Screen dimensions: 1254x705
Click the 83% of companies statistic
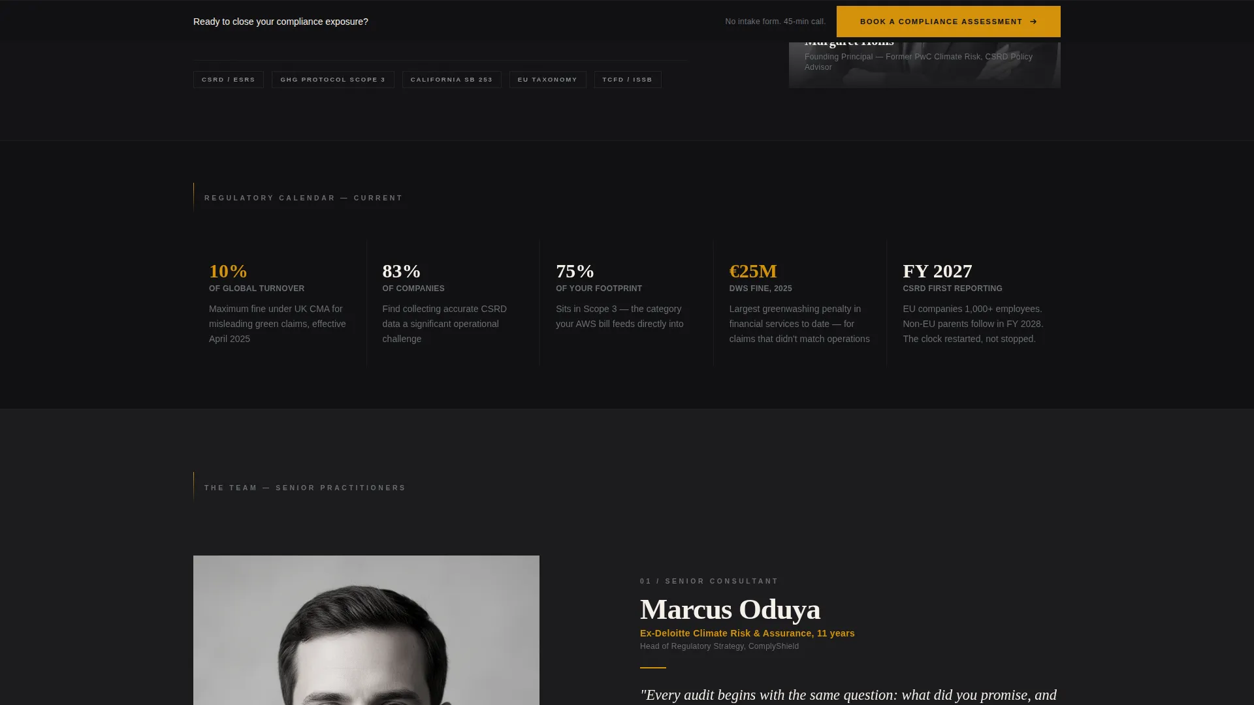click(402, 271)
